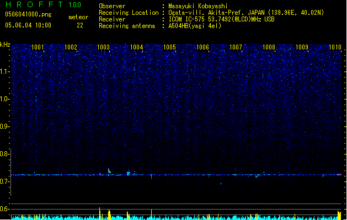Viewport: 347px width, 220px height.
Task: Click the Receiving antenna label
Action: [x=127, y=26]
